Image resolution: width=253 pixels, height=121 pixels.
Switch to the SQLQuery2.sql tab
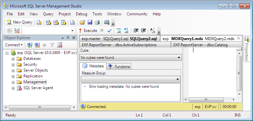point(143,39)
